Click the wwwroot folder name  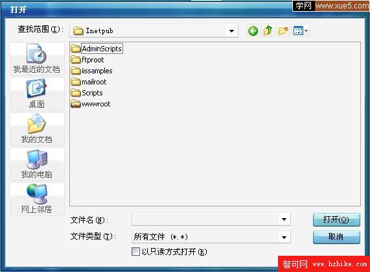pyautogui.click(x=96, y=104)
